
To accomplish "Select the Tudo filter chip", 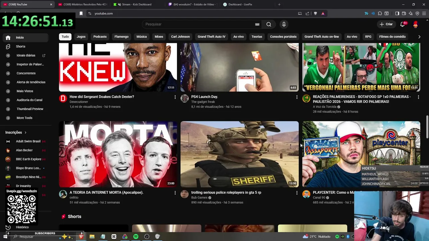I will point(65,37).
